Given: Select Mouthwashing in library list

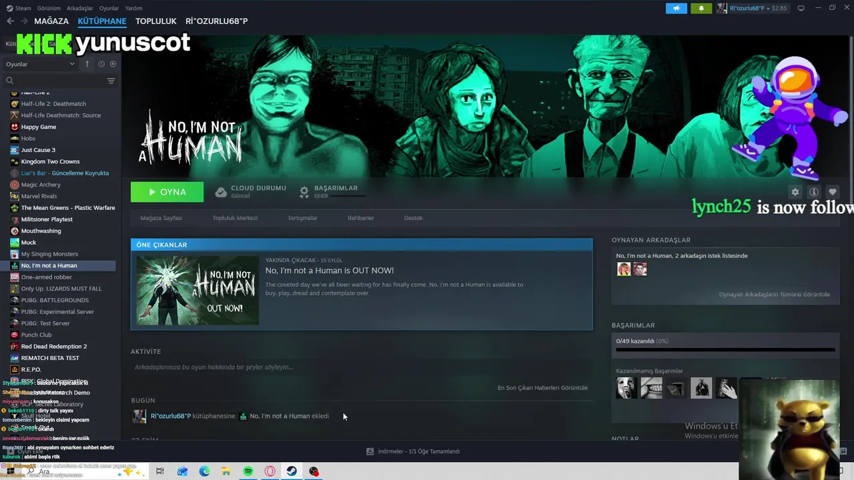Looking at the screenshot, I should coord(41,231).
